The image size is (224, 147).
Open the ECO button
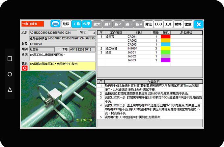click(158, 24)
